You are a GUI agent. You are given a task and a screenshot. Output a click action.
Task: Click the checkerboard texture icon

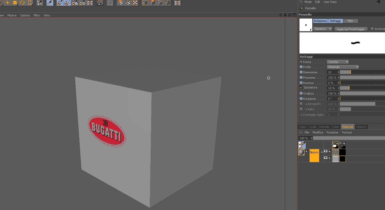[x=135, y=3]
